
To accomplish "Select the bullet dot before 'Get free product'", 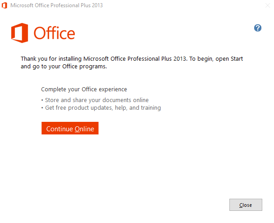I will point(42,108).
